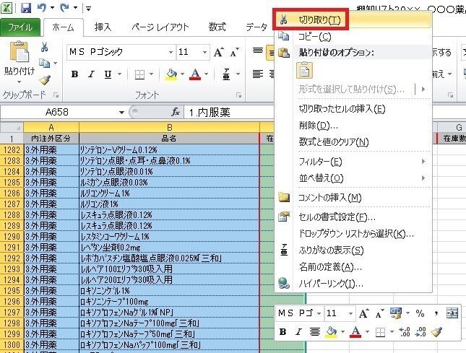Screen dimensions: 466x353
Task: Open the paste 貼り付け dropdown arrow
Action: (x=20, y=82)
